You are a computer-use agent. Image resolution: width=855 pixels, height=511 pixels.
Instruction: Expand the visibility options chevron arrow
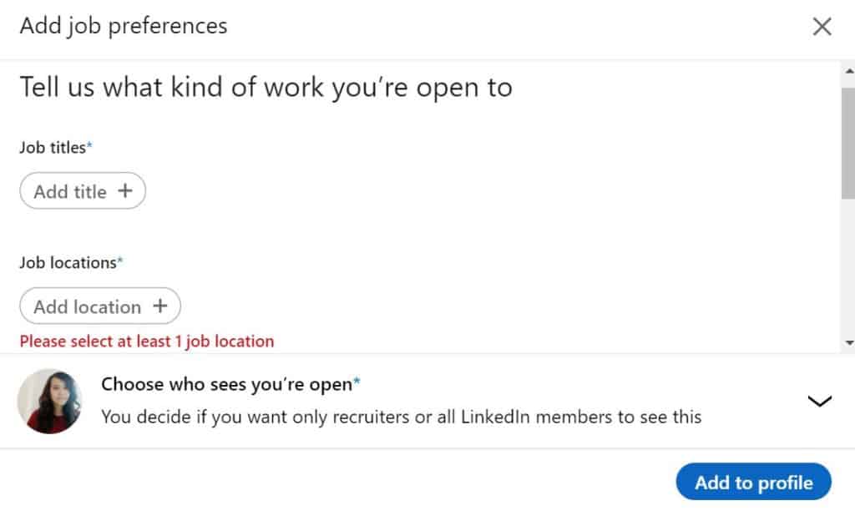click(x=820, y=402)
